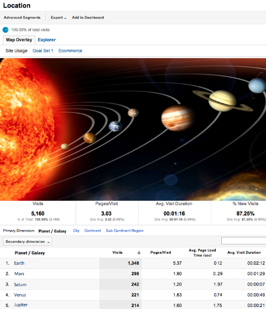Sort by Avg. Page Load Time column
266x309 pixels.
(x=202, y=253)
